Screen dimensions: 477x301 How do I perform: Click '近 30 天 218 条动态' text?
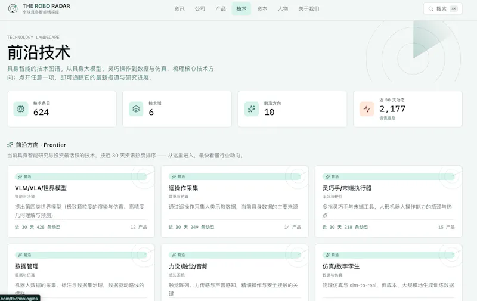(x=345, y=227)
